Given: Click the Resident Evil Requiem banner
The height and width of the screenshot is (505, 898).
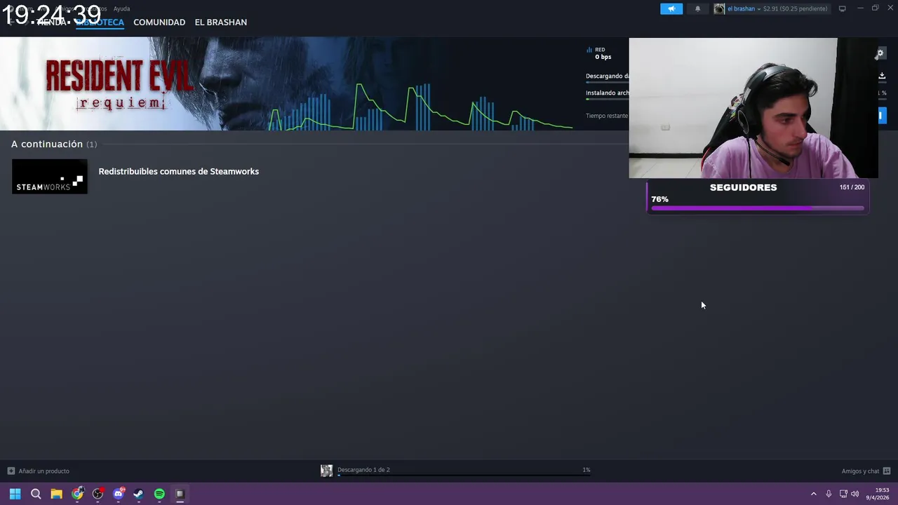Looking at the screenshot, I should pos(119,84).
